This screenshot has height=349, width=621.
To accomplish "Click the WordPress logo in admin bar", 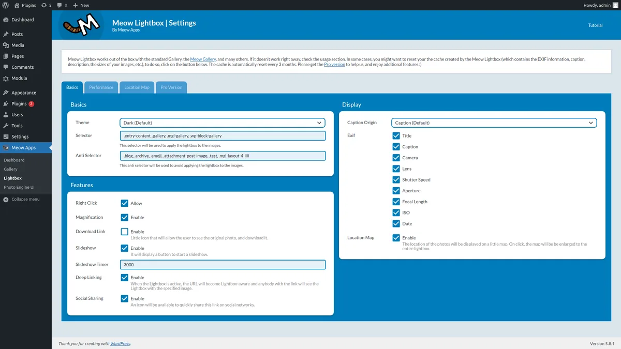I will [5, 5].
